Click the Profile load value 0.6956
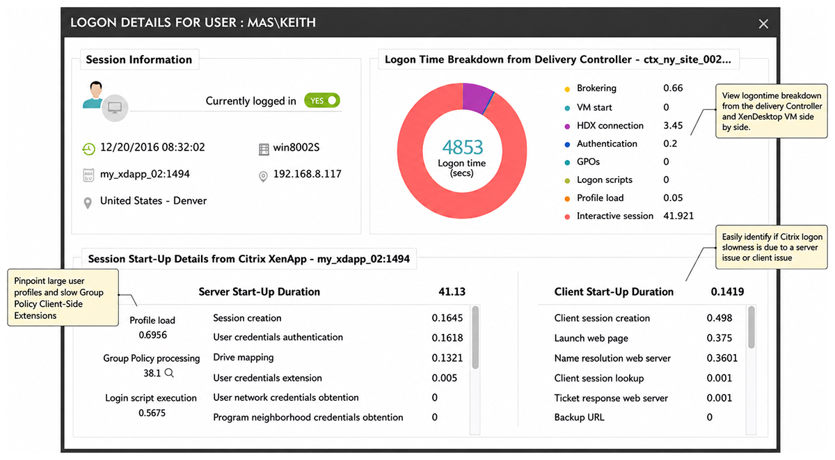Image resolution: width=835 pixels, height=460 pixels. (x=152, y=335)
